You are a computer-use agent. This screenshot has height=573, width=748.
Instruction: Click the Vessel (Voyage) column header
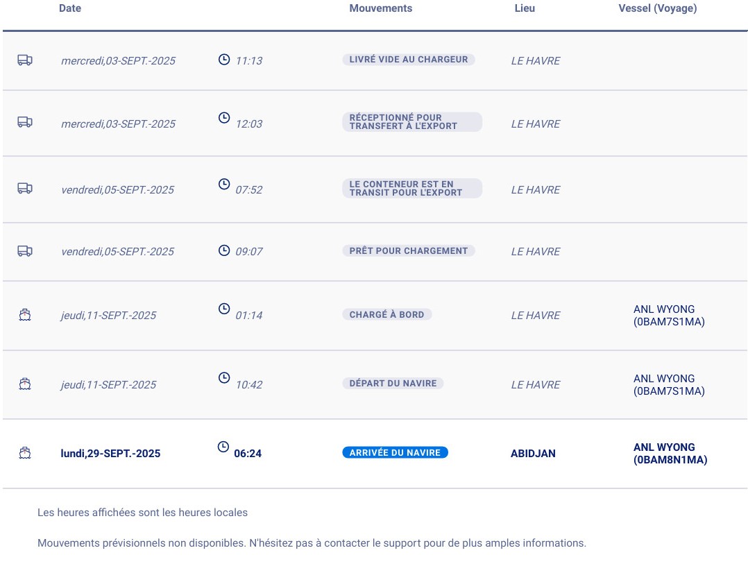[657, 8]
